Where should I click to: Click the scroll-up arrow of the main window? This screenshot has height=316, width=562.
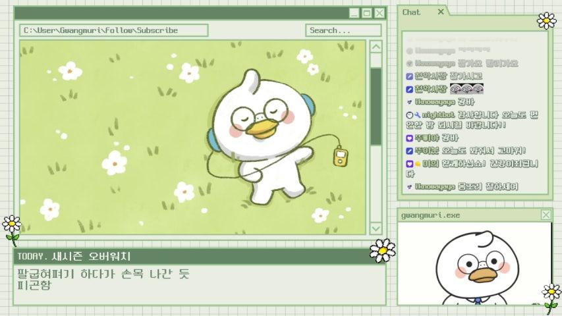376,47
